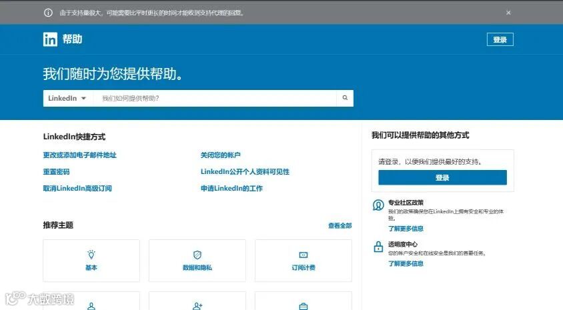The image size is (563, 310).
Task: Click the lightbulb icon on the 基本 card
Action: (x=91, y=255)
